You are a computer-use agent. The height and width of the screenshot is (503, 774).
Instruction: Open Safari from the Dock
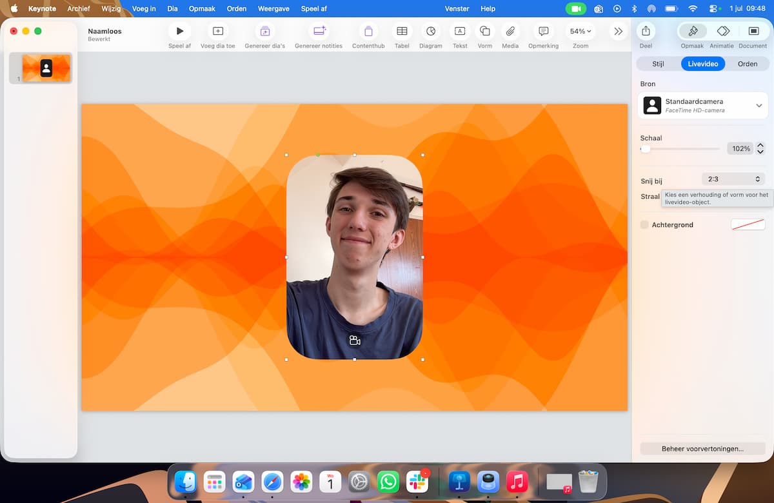coord(273,482)
